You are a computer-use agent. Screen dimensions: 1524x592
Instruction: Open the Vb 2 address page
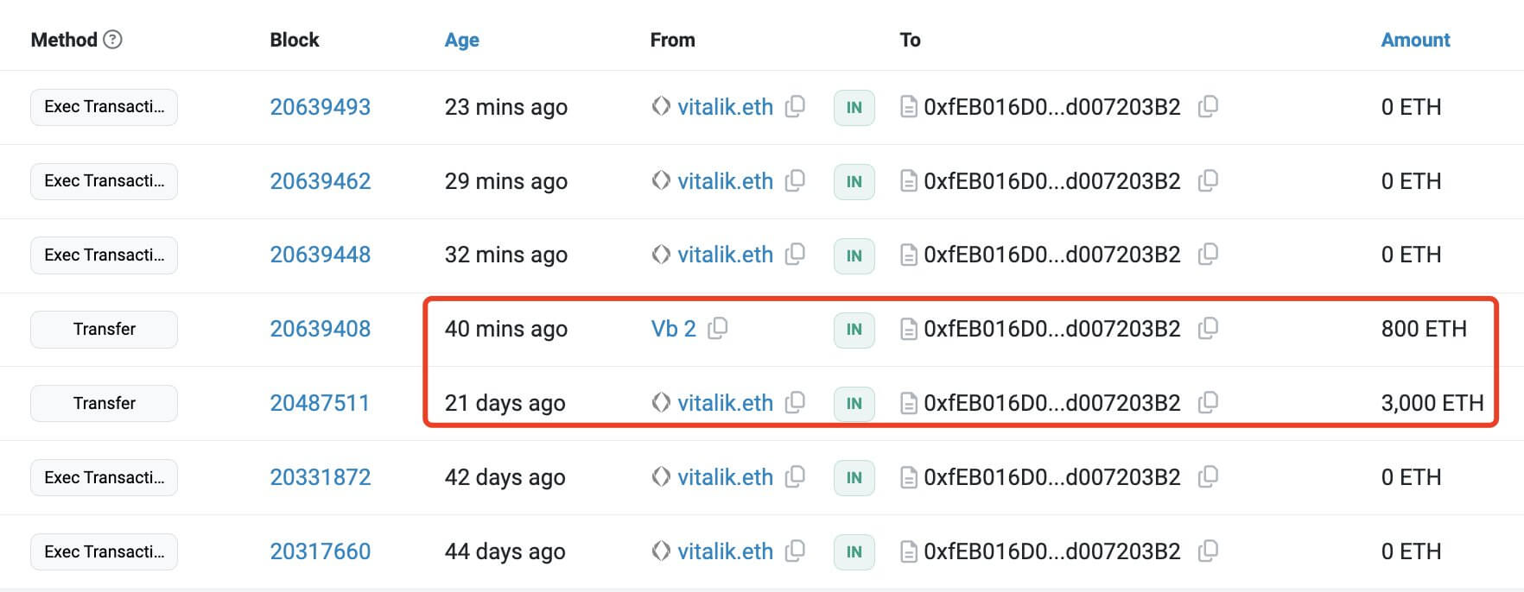673,329
